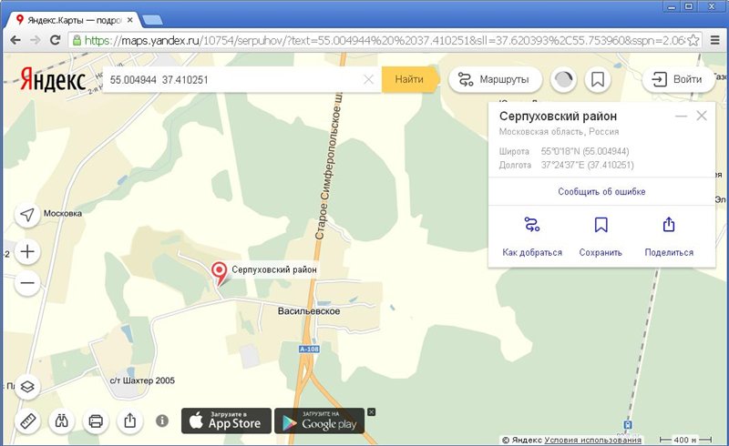Image resolution: width=729 pixels, height=446 pixels.
Task: Click the info circle icon
Action: tap(162, 421)
